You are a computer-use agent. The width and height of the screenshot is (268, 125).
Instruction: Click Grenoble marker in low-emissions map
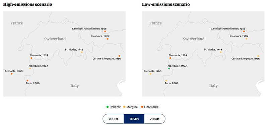[x=150, y=74]
